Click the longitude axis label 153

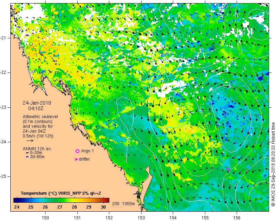coord(141,218)
